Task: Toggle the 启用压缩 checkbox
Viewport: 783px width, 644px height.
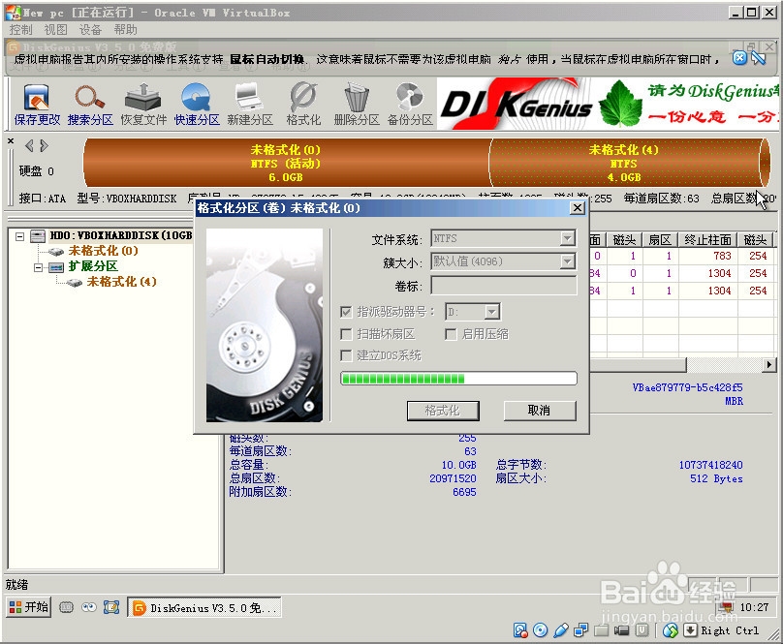Action: (451, 334)
